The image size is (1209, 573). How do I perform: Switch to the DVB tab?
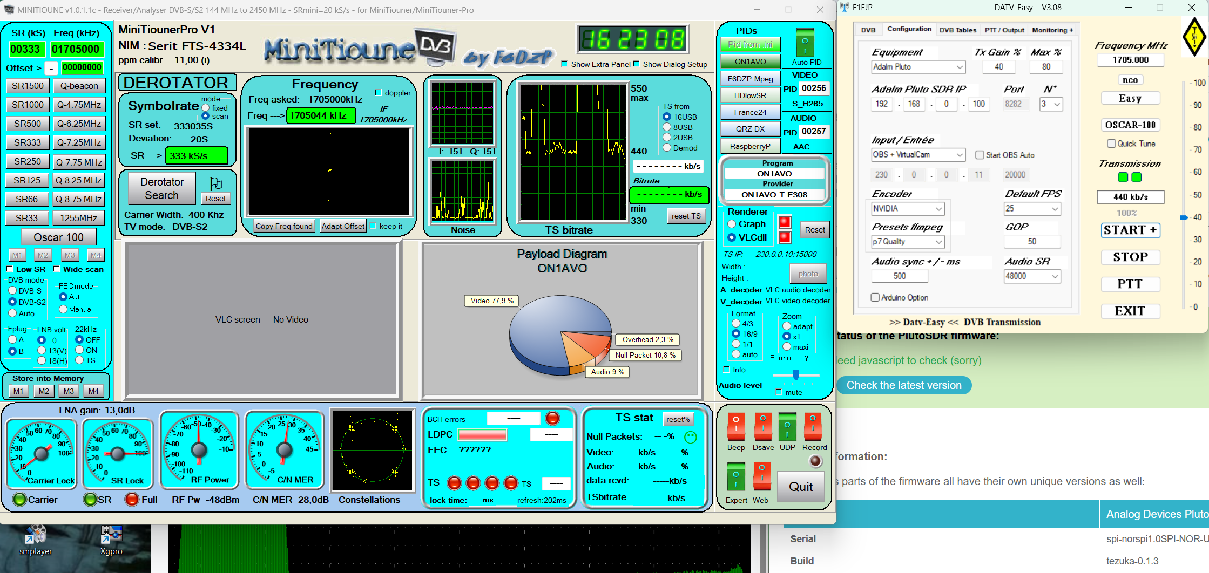(x=868, y=30)
